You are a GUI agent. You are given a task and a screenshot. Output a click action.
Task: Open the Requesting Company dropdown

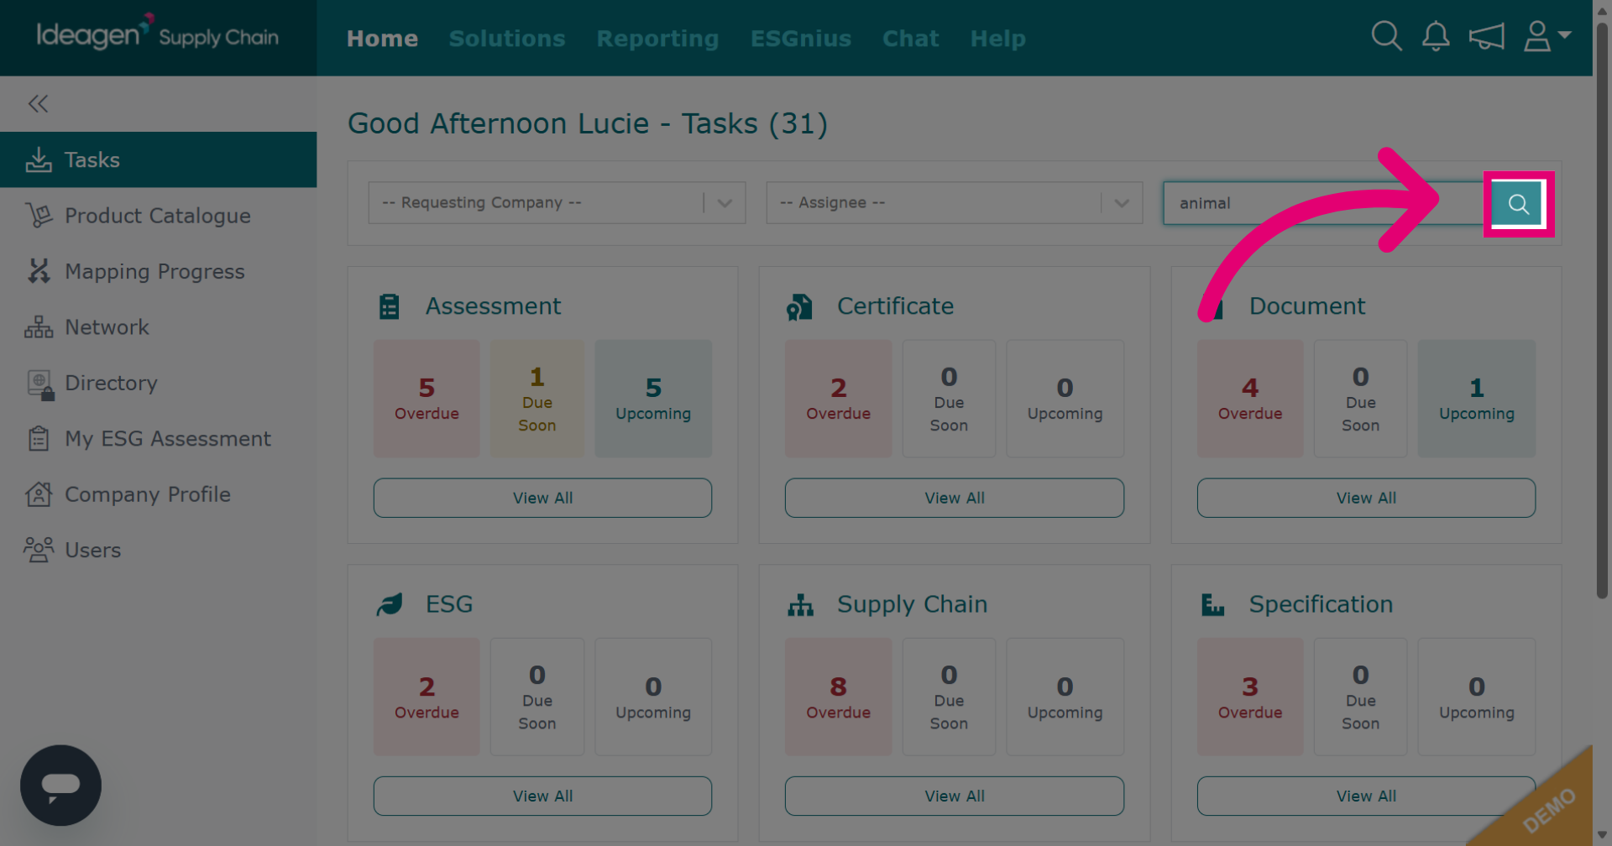click(x=557, y=203)
